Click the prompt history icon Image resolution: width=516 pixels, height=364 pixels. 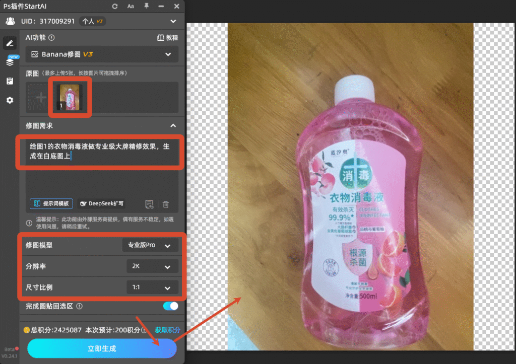point(149,204)
